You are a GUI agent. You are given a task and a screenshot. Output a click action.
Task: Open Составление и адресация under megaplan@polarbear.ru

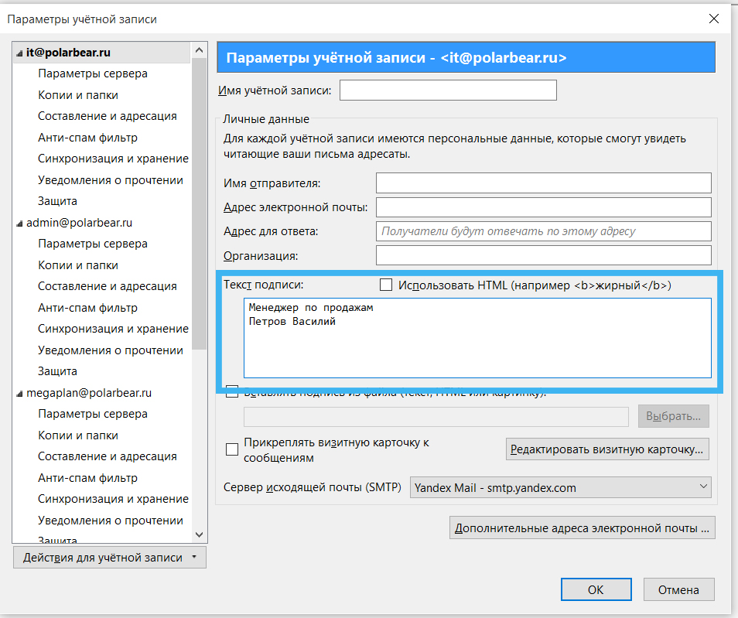[x=108, y=456]
